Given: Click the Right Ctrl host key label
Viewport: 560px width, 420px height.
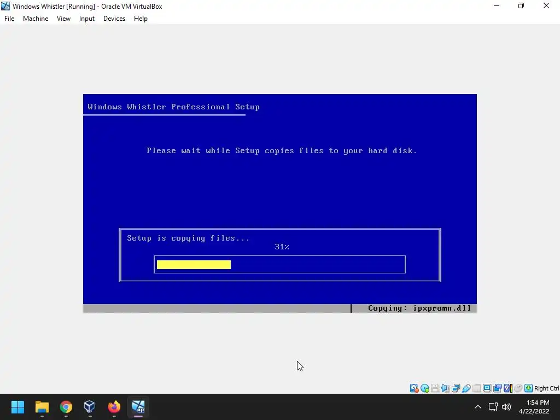Looking at the screenshot, I should 547,388.
